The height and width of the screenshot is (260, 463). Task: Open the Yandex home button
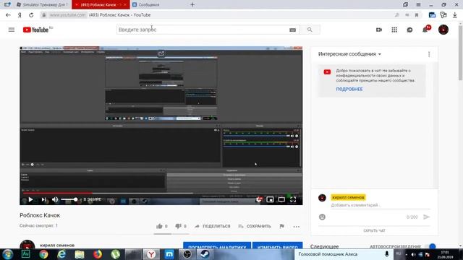pos(20,15)
